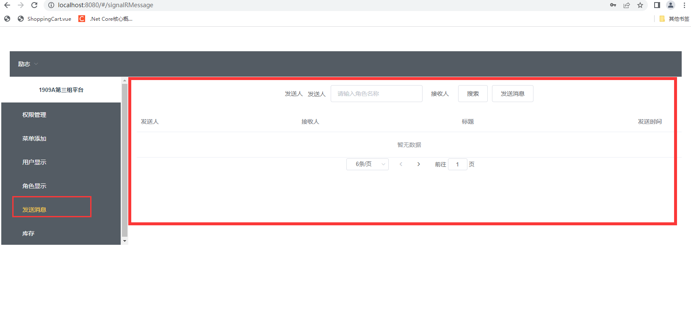691x310 pixels.
Task: Click 1909A第三组平台 title
Action: pyautogui.click(x=61, y=90)
